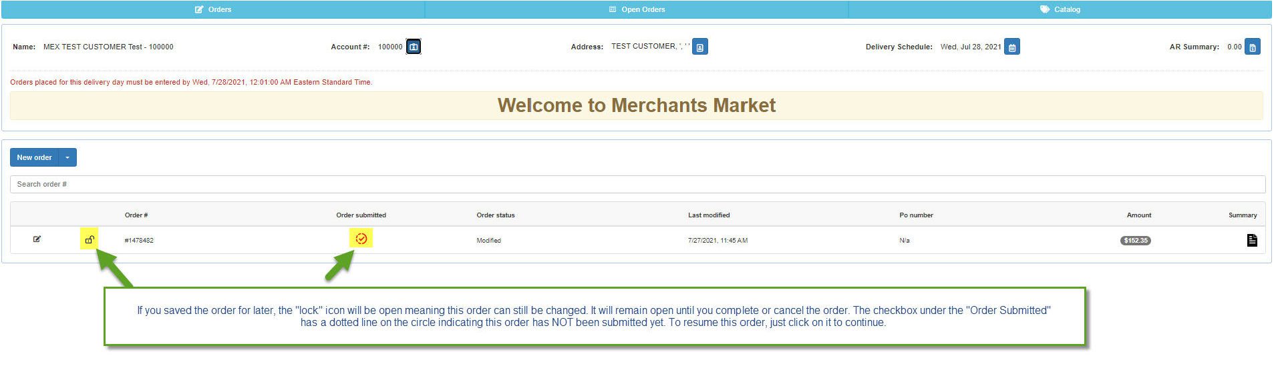
Task: Click the $152.35 amount badge
Action: point(1135,241)
